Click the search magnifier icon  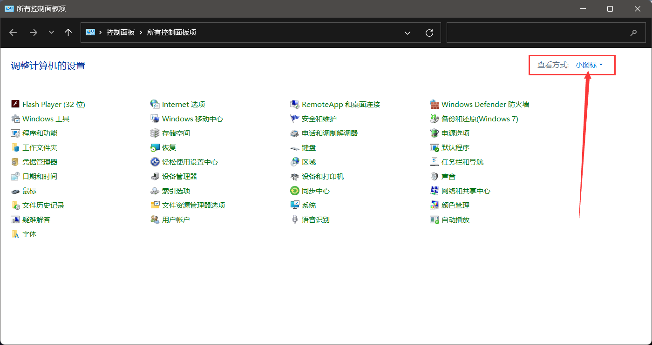pos(633,33)
